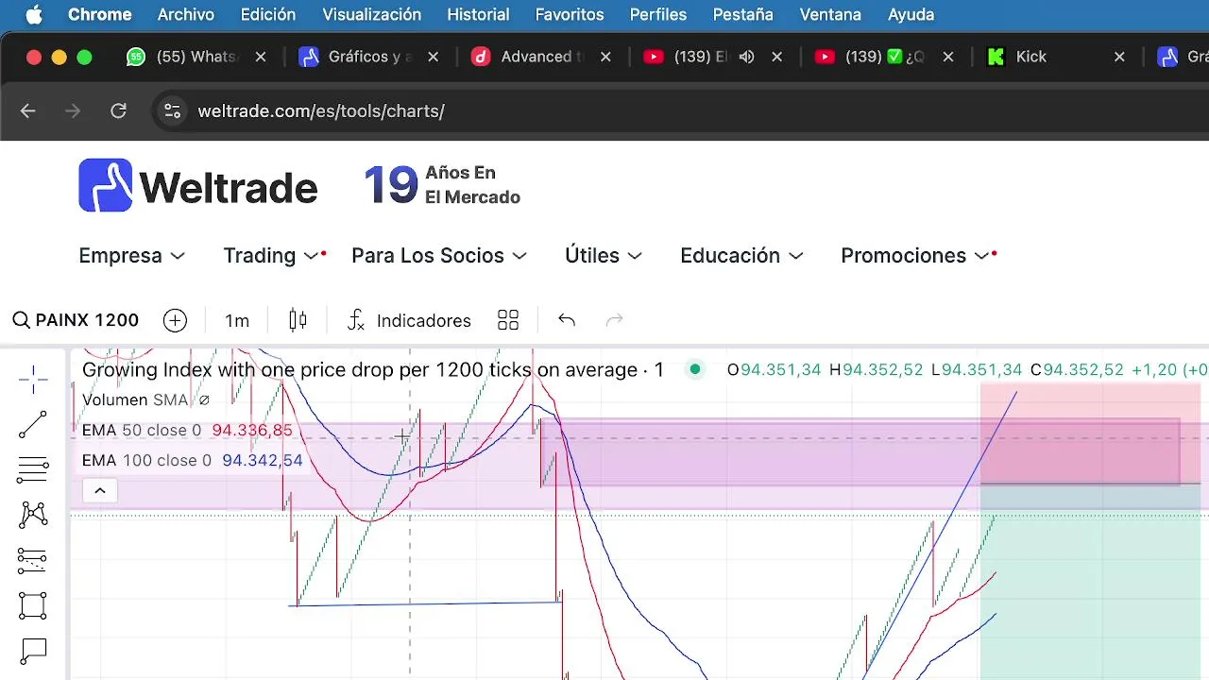Open the Educación dropdown menu
Viewport: 1209px width, 680px height.
click(741, 256)
